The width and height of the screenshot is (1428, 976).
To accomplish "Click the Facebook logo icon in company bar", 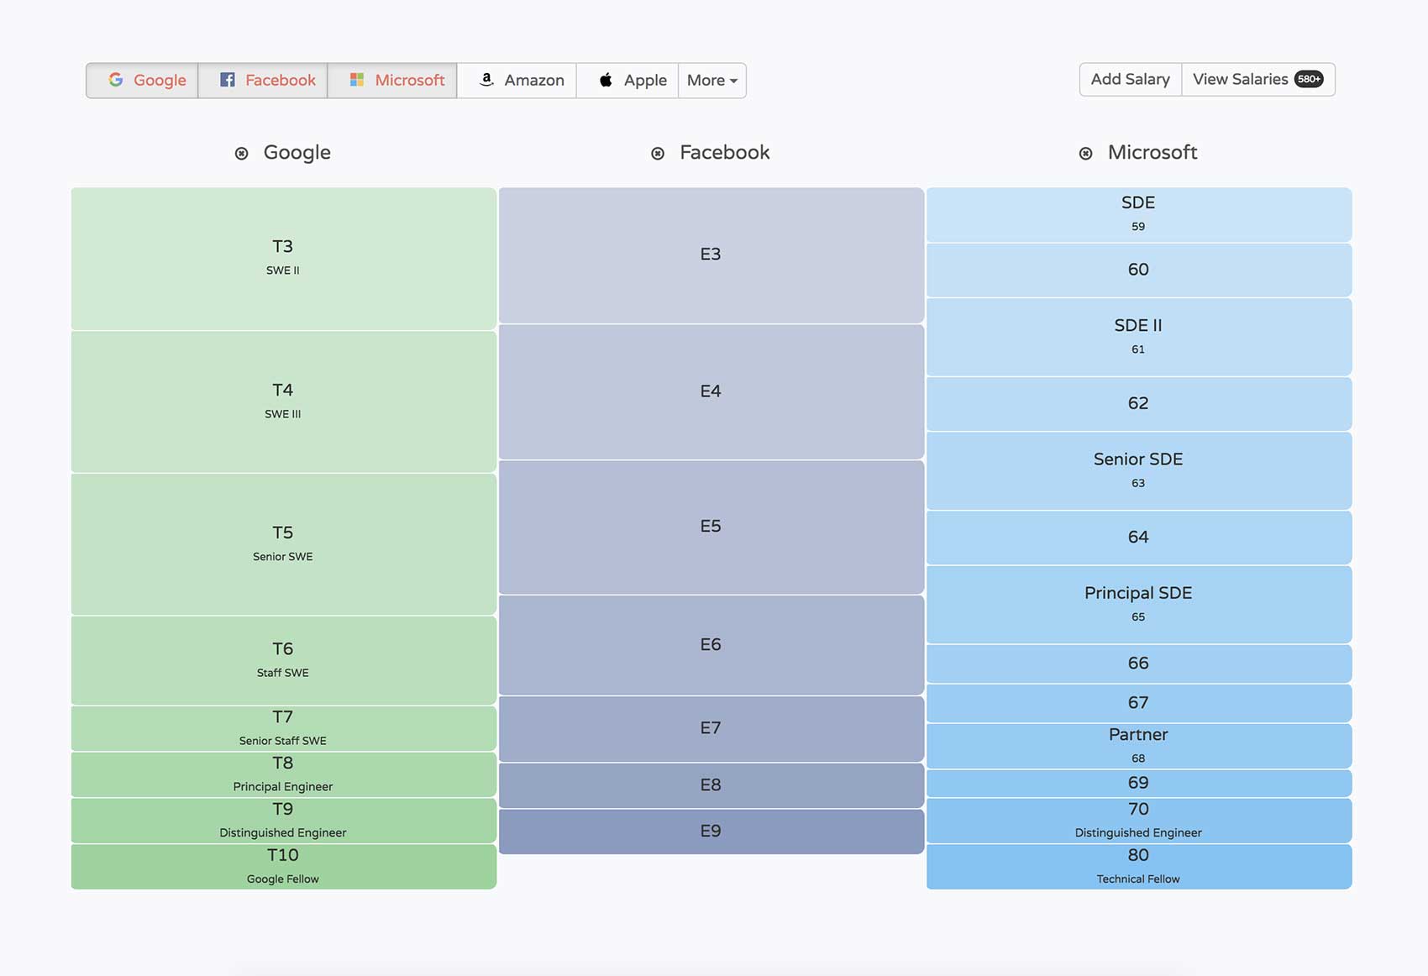I will point(228,80).
